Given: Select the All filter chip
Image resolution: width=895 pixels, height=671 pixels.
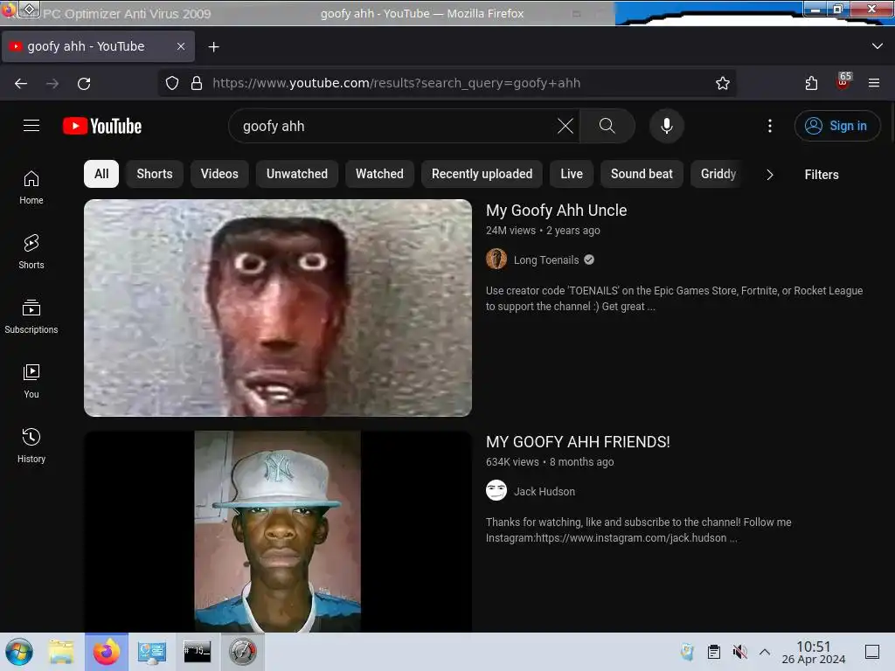Looking at the screenshot, I should (101, 174).
